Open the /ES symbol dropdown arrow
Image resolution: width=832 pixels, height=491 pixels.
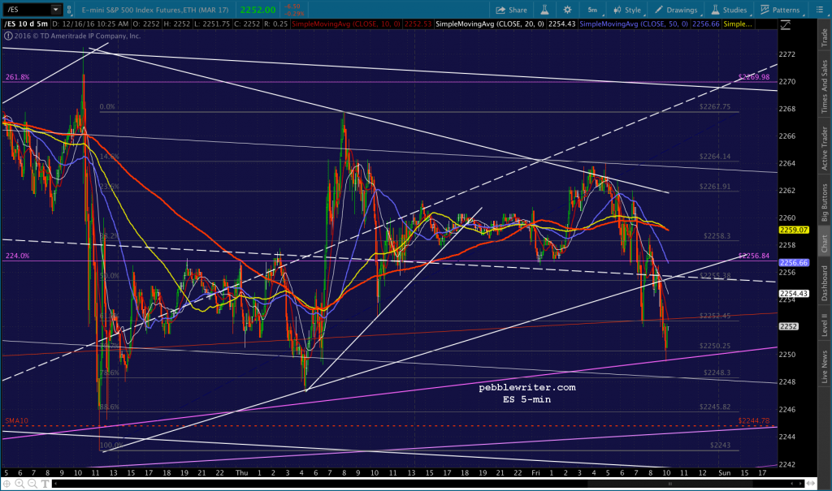pyautogui.click(x=56, y=10)
